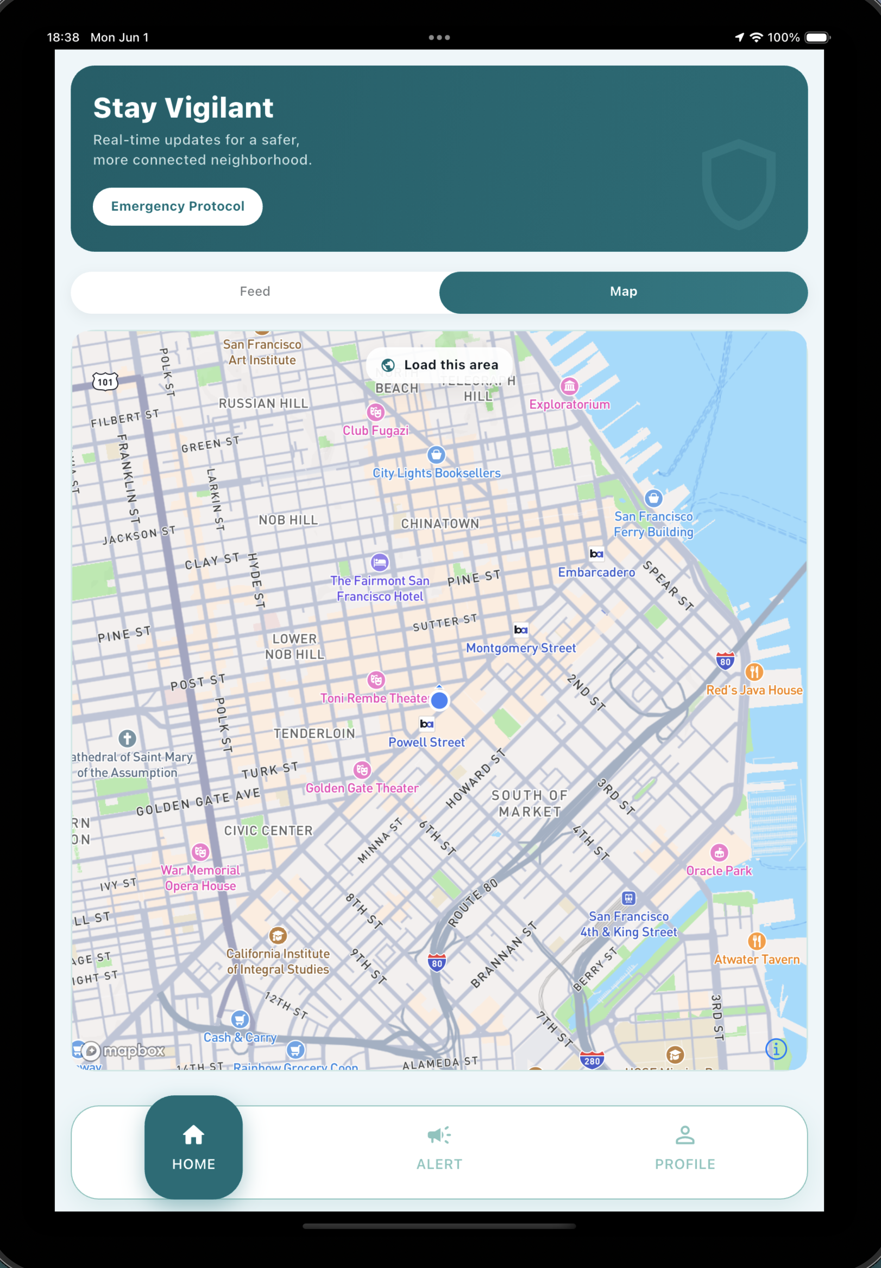
Task: Tap the Mapbox logo
Action: (123, 1051)
